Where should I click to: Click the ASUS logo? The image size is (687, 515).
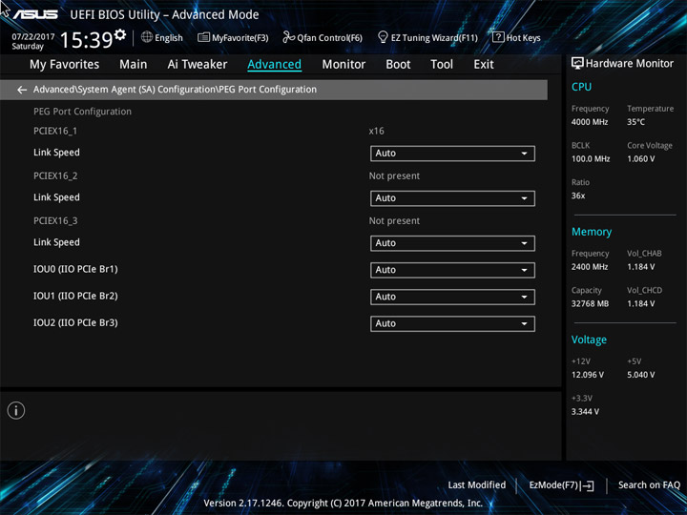[x=35, y=14]
